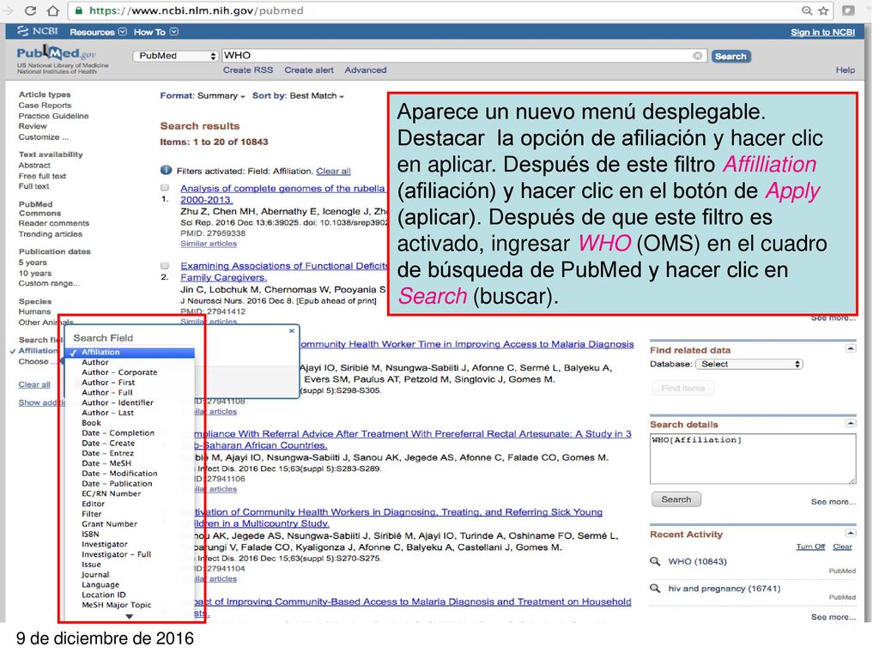This screenshot has width=879, height=659.
Task: Click the Search button under Search details
Action: coord(676,499)
